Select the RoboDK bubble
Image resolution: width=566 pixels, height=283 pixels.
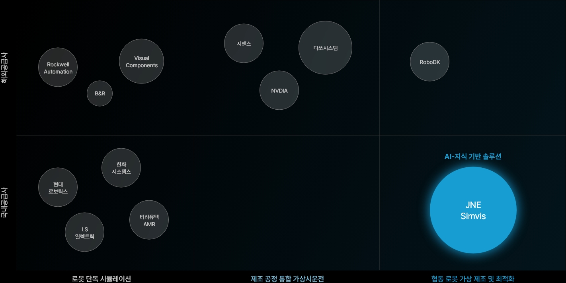coord(429,61)
